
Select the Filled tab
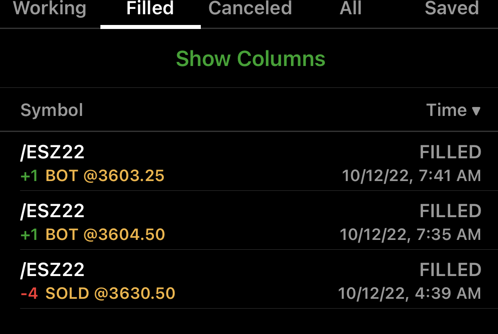pos(150,9)
